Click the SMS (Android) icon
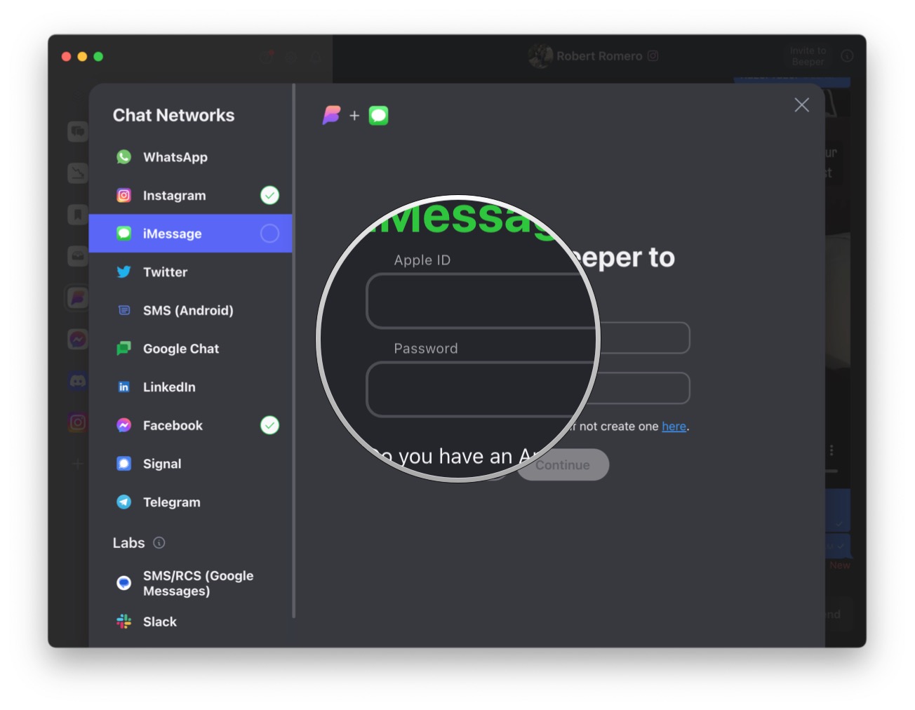Viewport: 915px width, 710px height. pos(124,310)
